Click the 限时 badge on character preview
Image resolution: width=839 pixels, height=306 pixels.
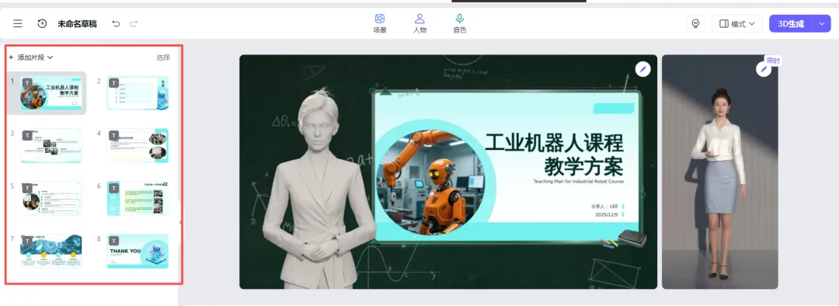tap(773, 61)
